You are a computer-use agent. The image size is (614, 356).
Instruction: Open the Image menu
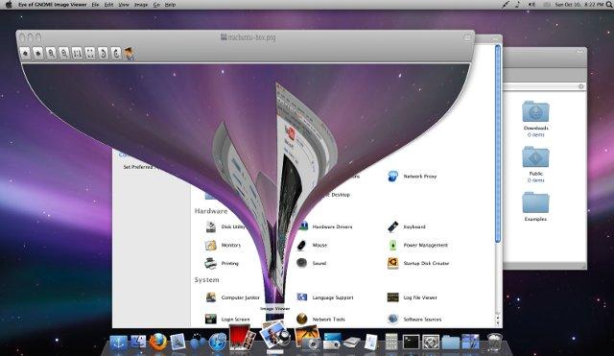click(x=141, y=5)
